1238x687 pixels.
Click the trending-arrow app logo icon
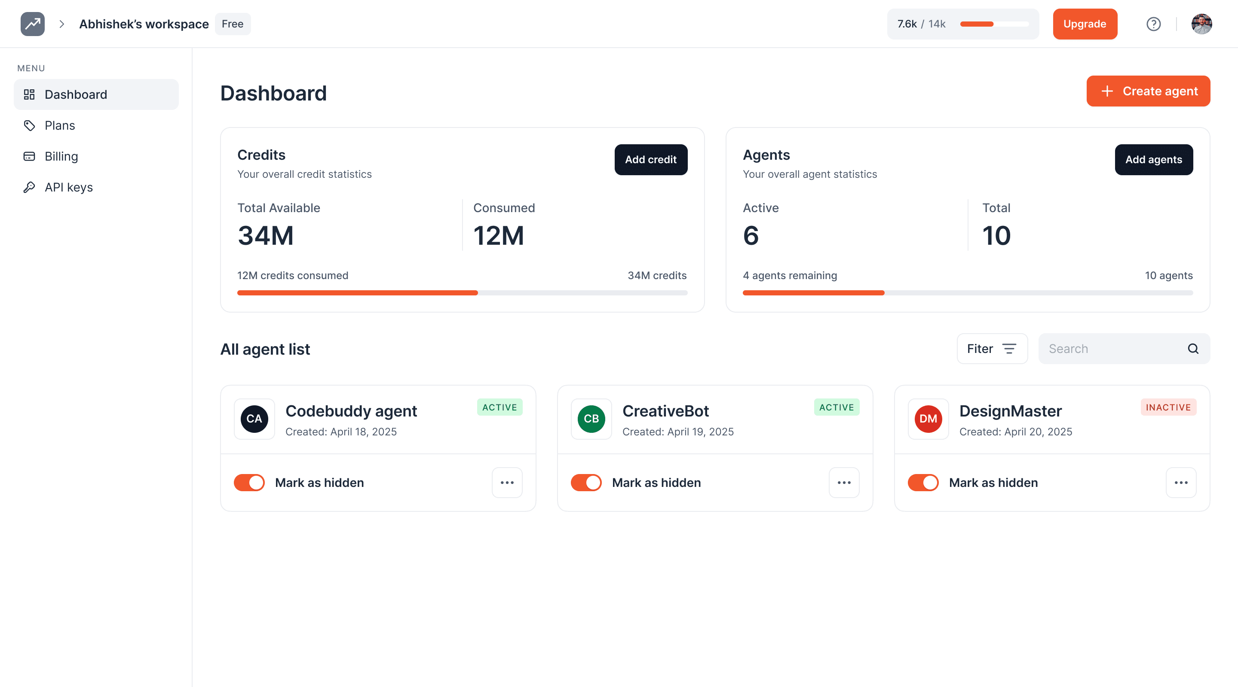tap(32, 24)
